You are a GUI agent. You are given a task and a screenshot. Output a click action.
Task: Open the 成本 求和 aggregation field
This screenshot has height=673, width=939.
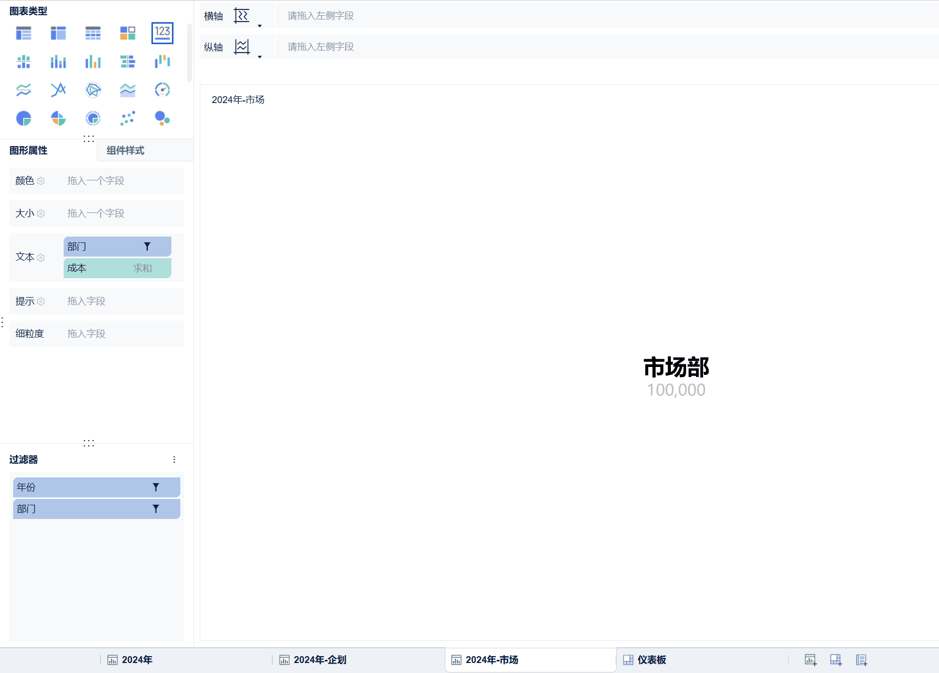coord(117,268)
